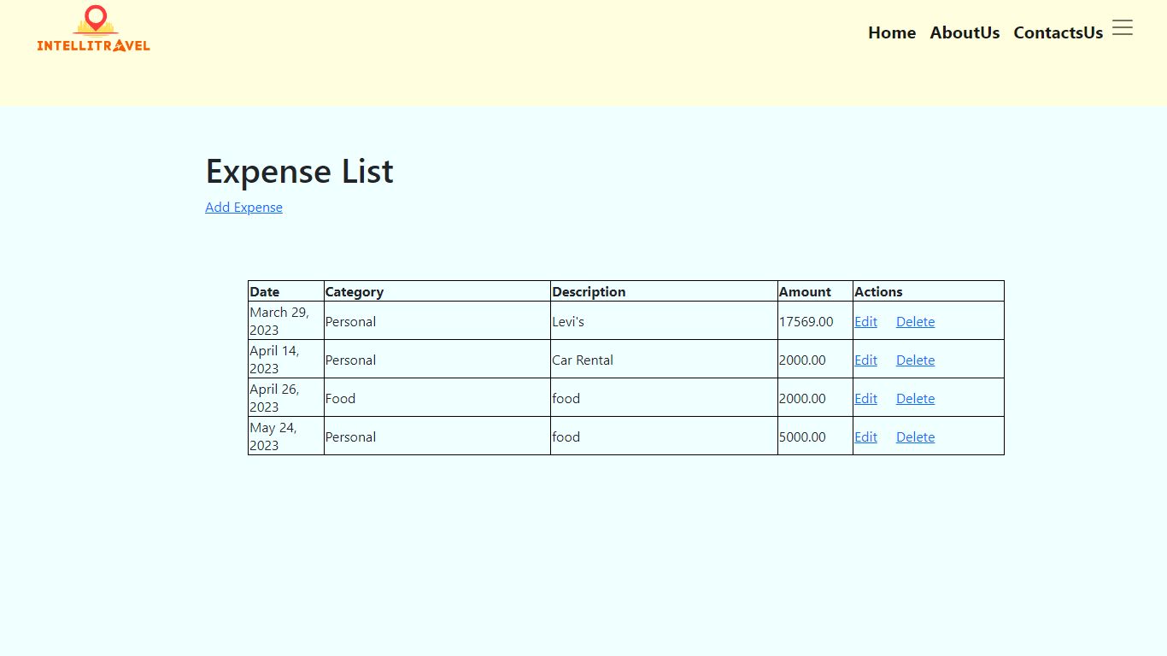
Task: Go to the Home page
Action: pyautogui.click(x=891, y=32)
